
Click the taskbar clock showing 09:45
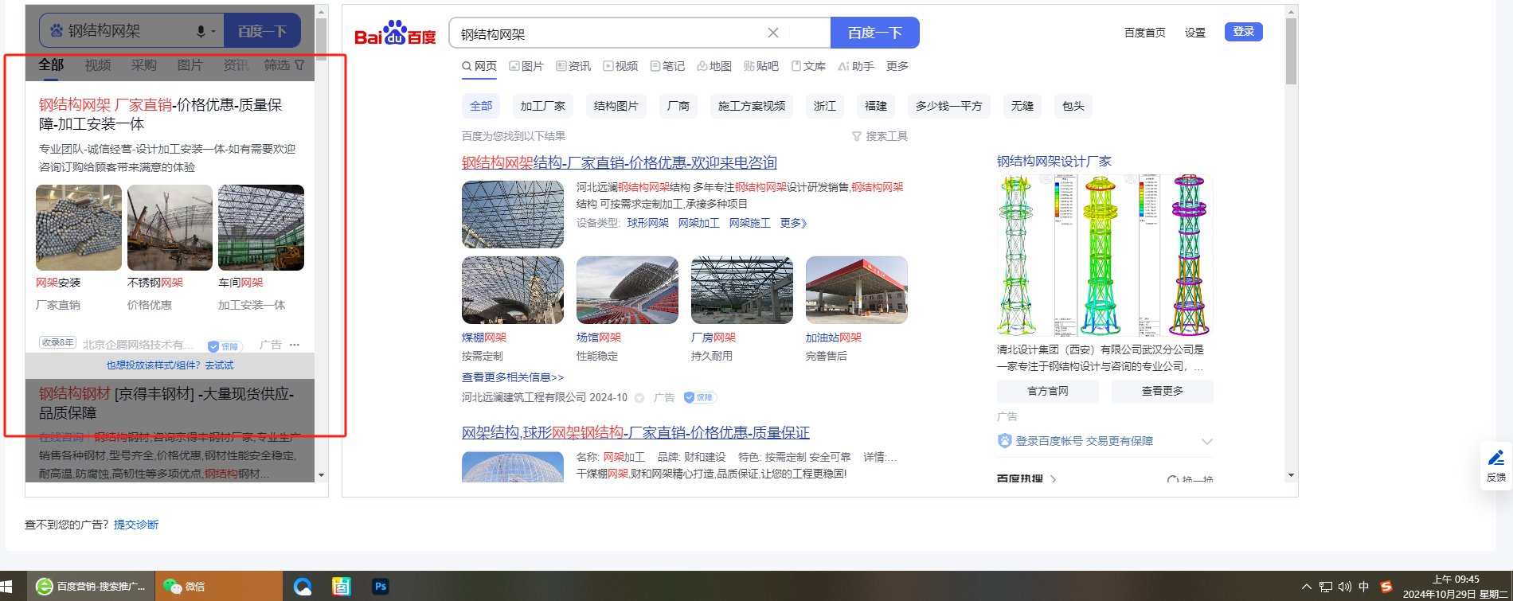pyautogui.click(x=1455, y=587)
